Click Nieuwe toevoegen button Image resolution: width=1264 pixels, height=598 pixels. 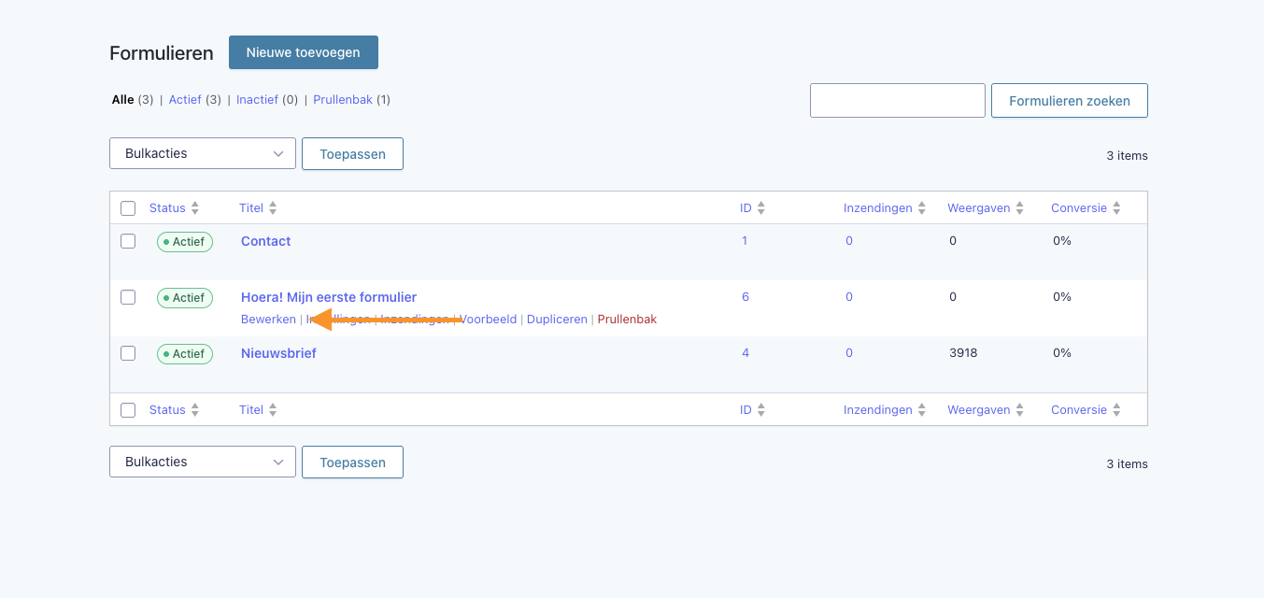303,52
